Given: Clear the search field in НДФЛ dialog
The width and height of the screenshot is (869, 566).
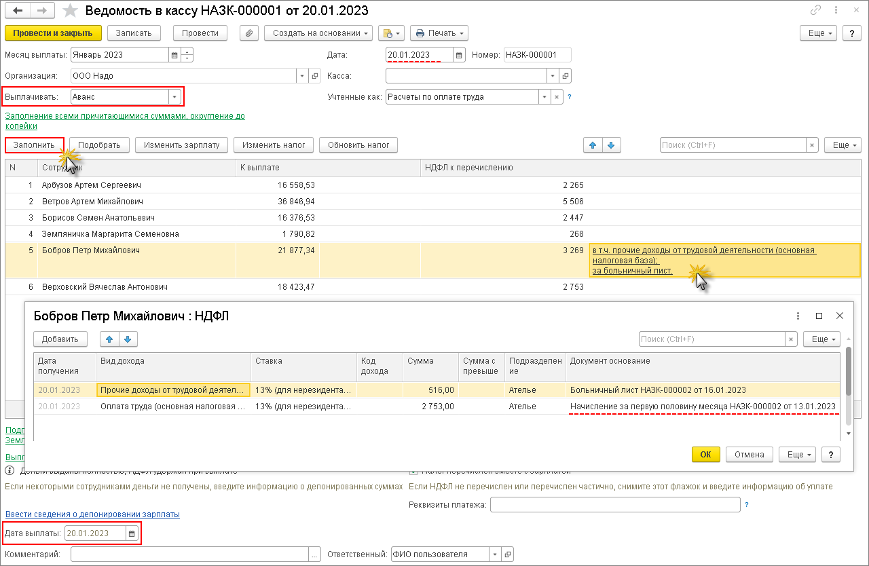Looking at the screenshot, I should point(791,339).
